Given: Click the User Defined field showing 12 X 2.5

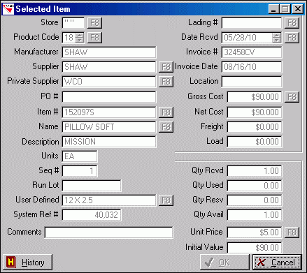Looking at the screenshot, I should tap(109, 200).
